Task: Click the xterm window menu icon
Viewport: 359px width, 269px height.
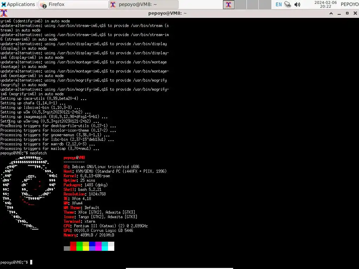Action: coord(4,13)
